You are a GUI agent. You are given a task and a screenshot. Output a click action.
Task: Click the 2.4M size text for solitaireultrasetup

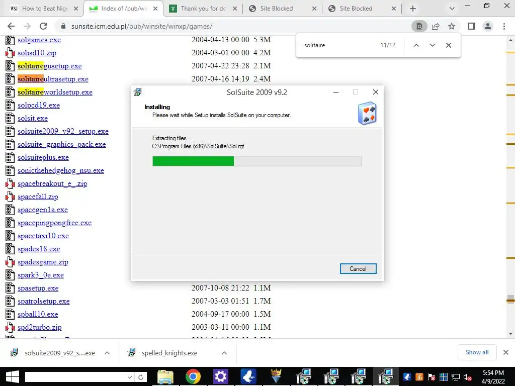(262, 79)
